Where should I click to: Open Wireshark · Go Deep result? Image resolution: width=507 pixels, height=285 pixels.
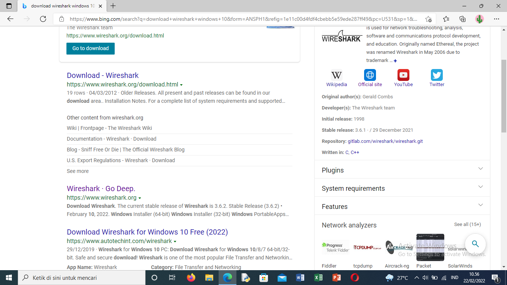101,189
